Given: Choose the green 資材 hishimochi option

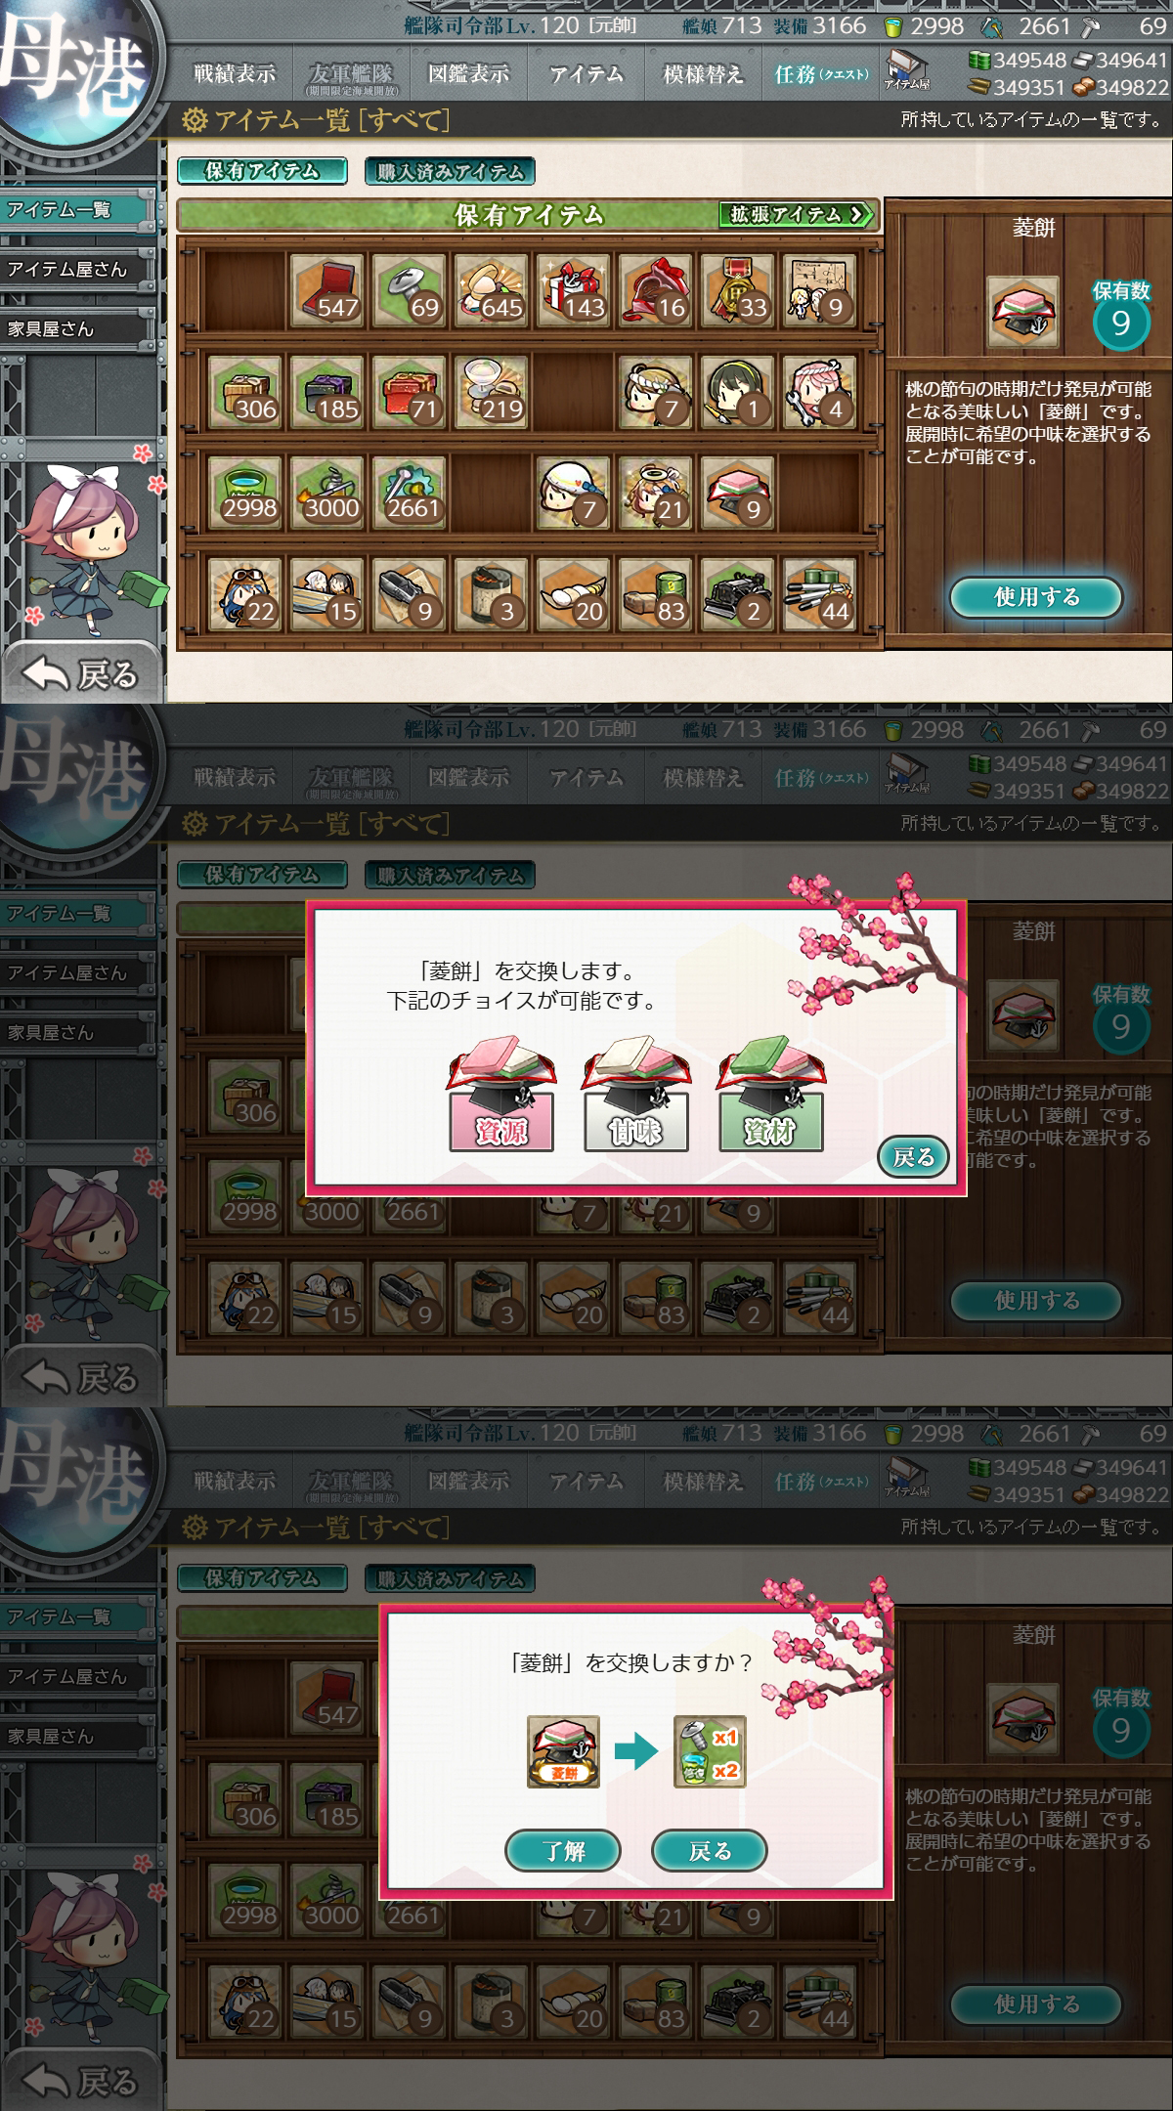Looking at the screenshot, I should [x=769, y=1095].
